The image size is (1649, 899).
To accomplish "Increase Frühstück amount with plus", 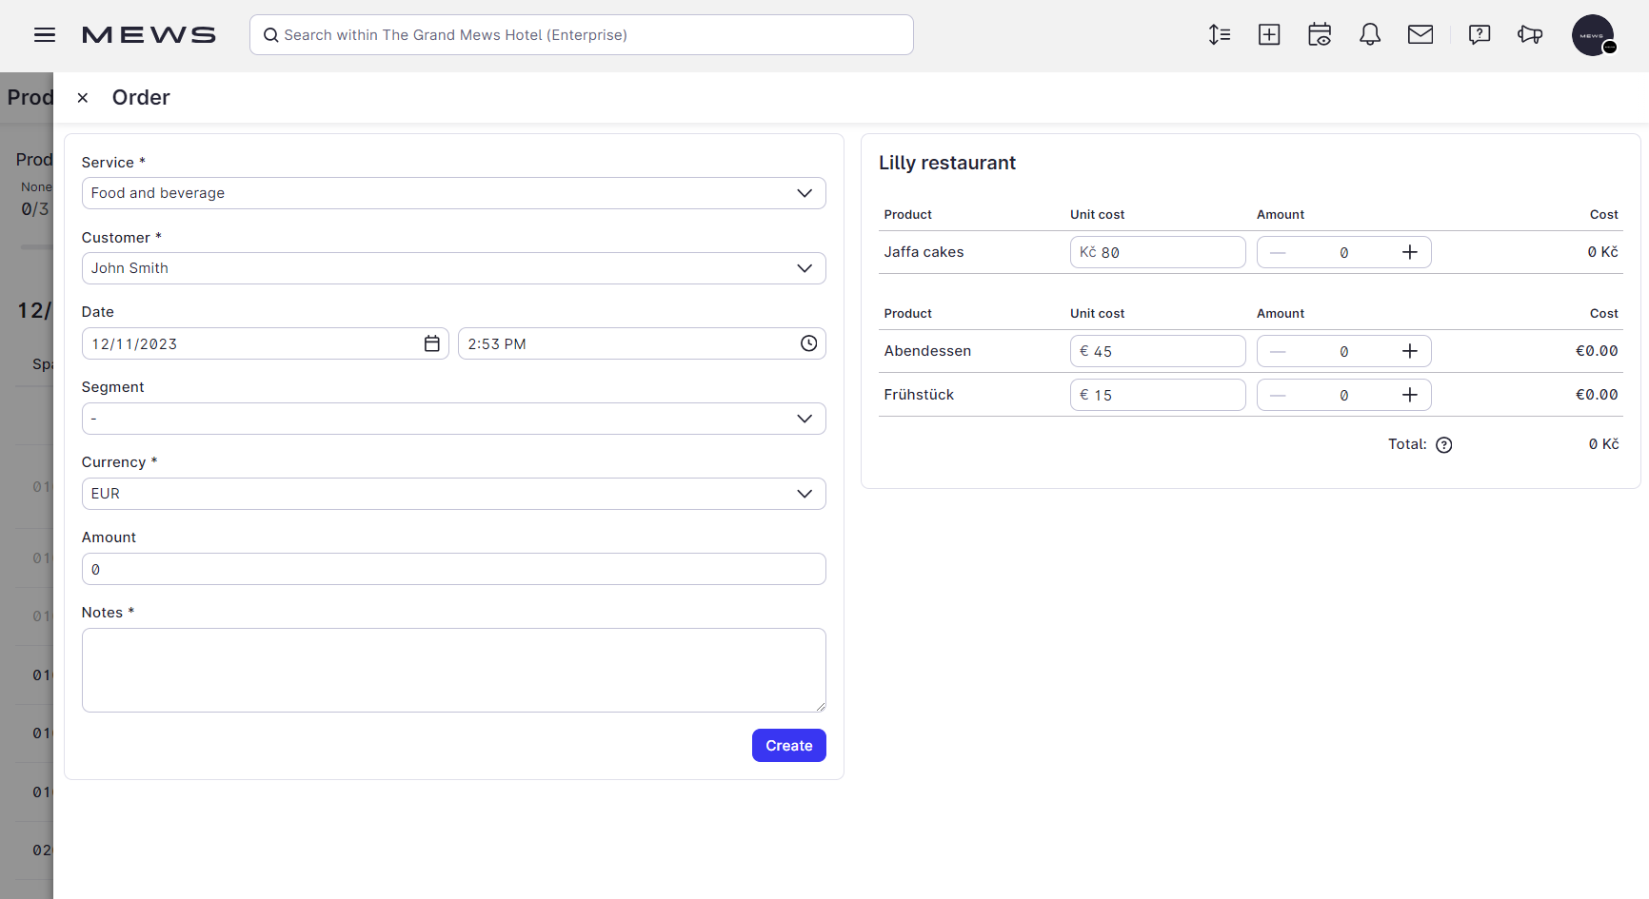I will coord(1410,395).
